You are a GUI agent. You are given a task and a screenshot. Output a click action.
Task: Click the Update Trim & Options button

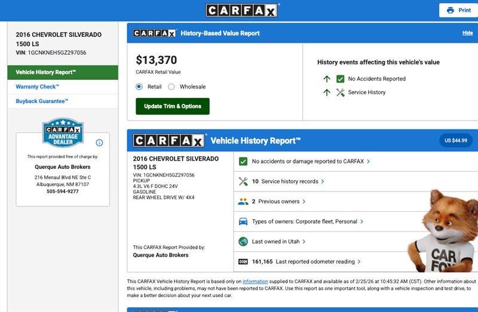pyautogui.click(x=173, y=106)
